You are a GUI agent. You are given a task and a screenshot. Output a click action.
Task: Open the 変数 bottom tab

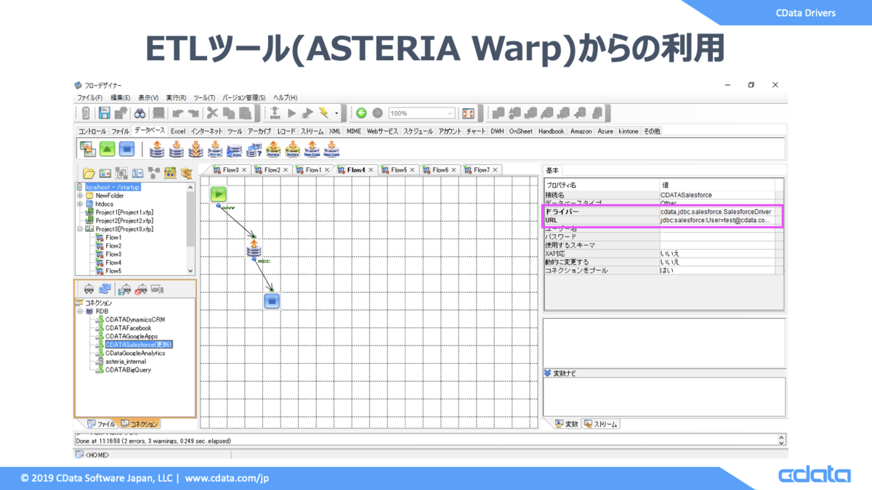pyautogui.click(x=567, y=424)
